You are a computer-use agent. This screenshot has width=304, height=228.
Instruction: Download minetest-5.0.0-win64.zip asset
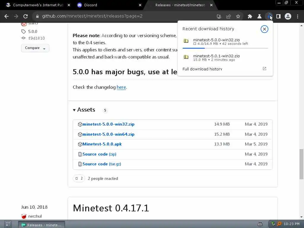point(108,134)
